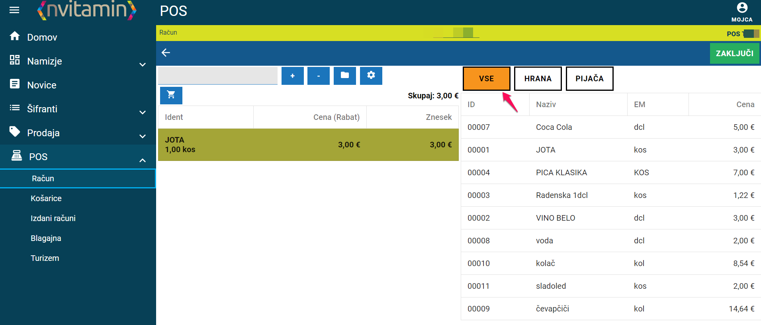The height and width of the screenshot is (325, 761).
Task: Go to Blagajna in sidebar
Action: coord(46,238)
